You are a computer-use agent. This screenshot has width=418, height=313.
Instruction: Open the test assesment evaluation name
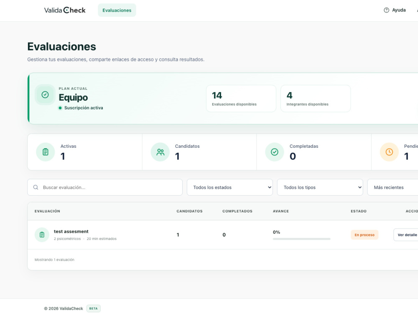click(x=71, y=232)
